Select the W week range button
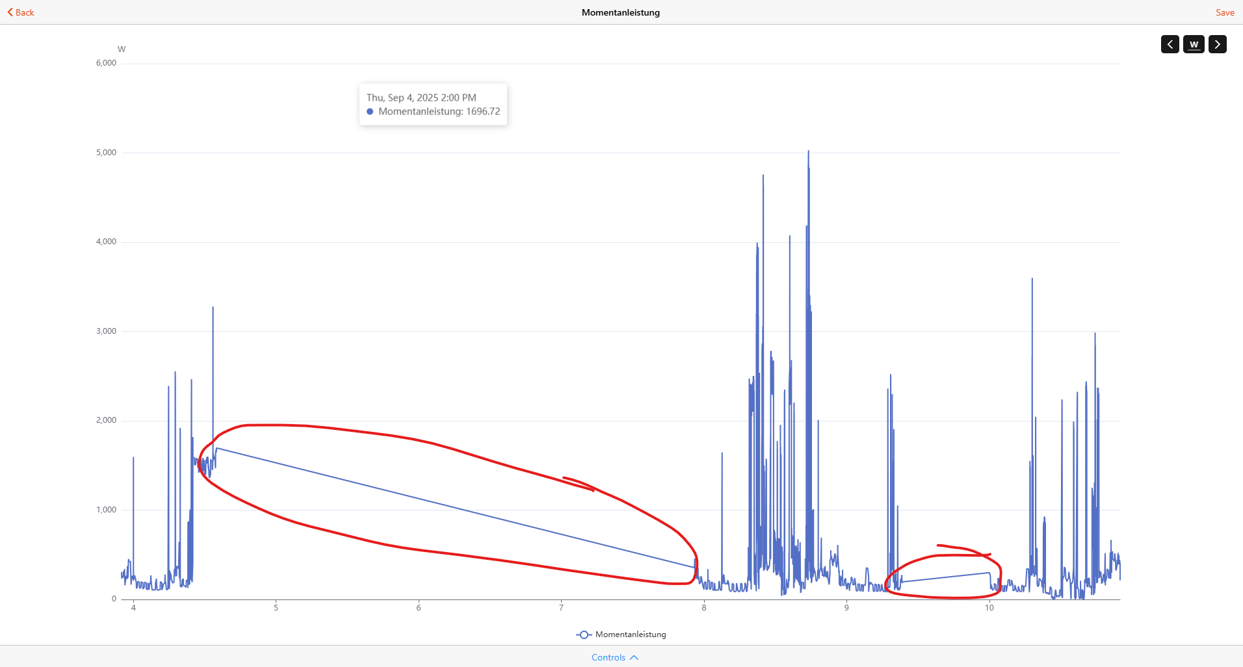This screenshot has height=667, width=1243. click(x=1194, y=44)
